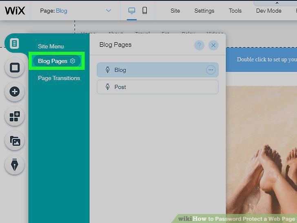The height and width of the screenshot is (223, 297).
Task: Open the Settings menu
Action: [204, 11]
